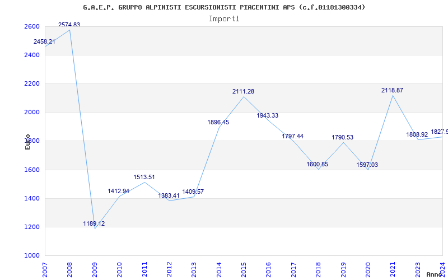The image size is (448, 280).
Task: Click the x-axis year label 2009
Action: (x=95, y=269)
